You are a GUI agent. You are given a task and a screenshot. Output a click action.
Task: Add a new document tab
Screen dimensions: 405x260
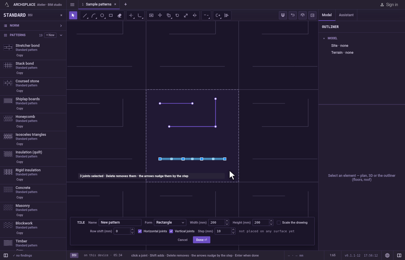[x=126, y=4]
